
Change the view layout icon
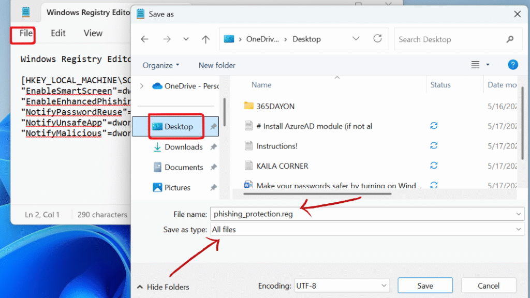[475, 65]
